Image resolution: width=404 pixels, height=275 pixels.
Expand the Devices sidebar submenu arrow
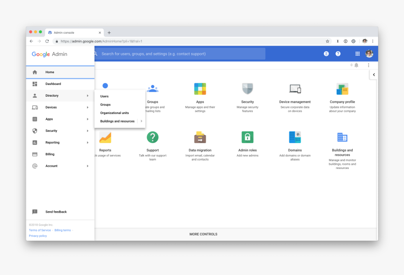tap(87, 107)
